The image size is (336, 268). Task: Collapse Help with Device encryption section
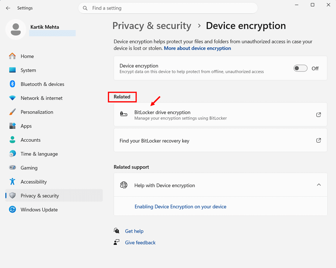pos(318,185)
